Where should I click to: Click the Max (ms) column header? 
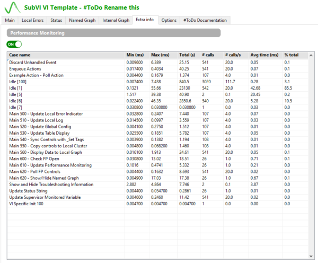160,55
